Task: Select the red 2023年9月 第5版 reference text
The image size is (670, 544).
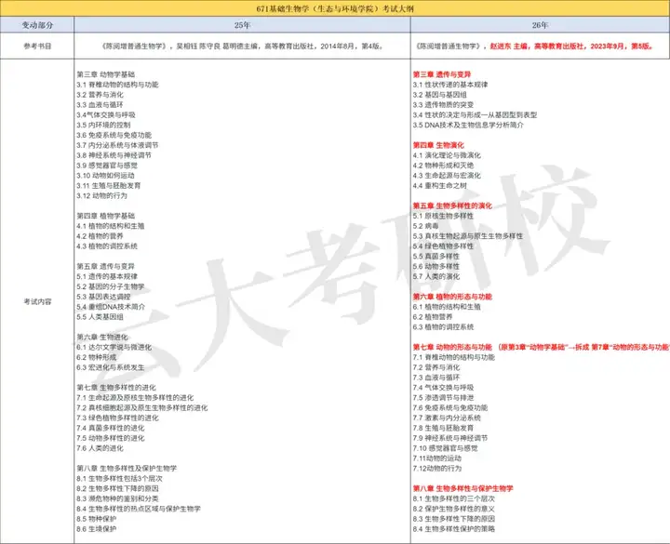Action: click(x=571, y=46)
